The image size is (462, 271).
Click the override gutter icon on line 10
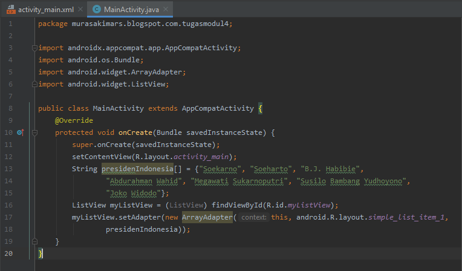21,132
